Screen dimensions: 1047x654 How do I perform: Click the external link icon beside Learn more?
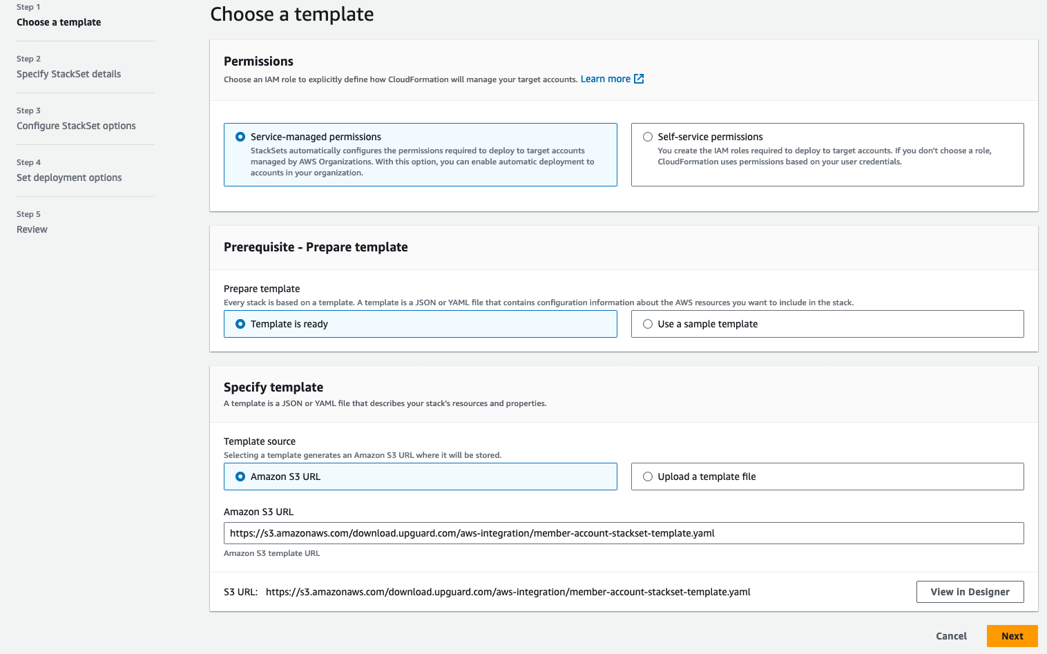(x=639, y=79)
